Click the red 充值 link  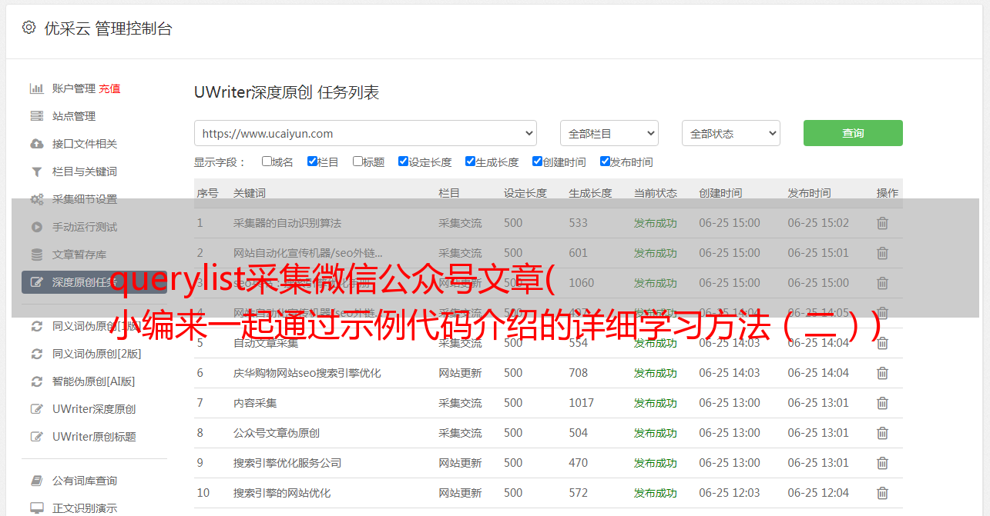coord(109,88)
